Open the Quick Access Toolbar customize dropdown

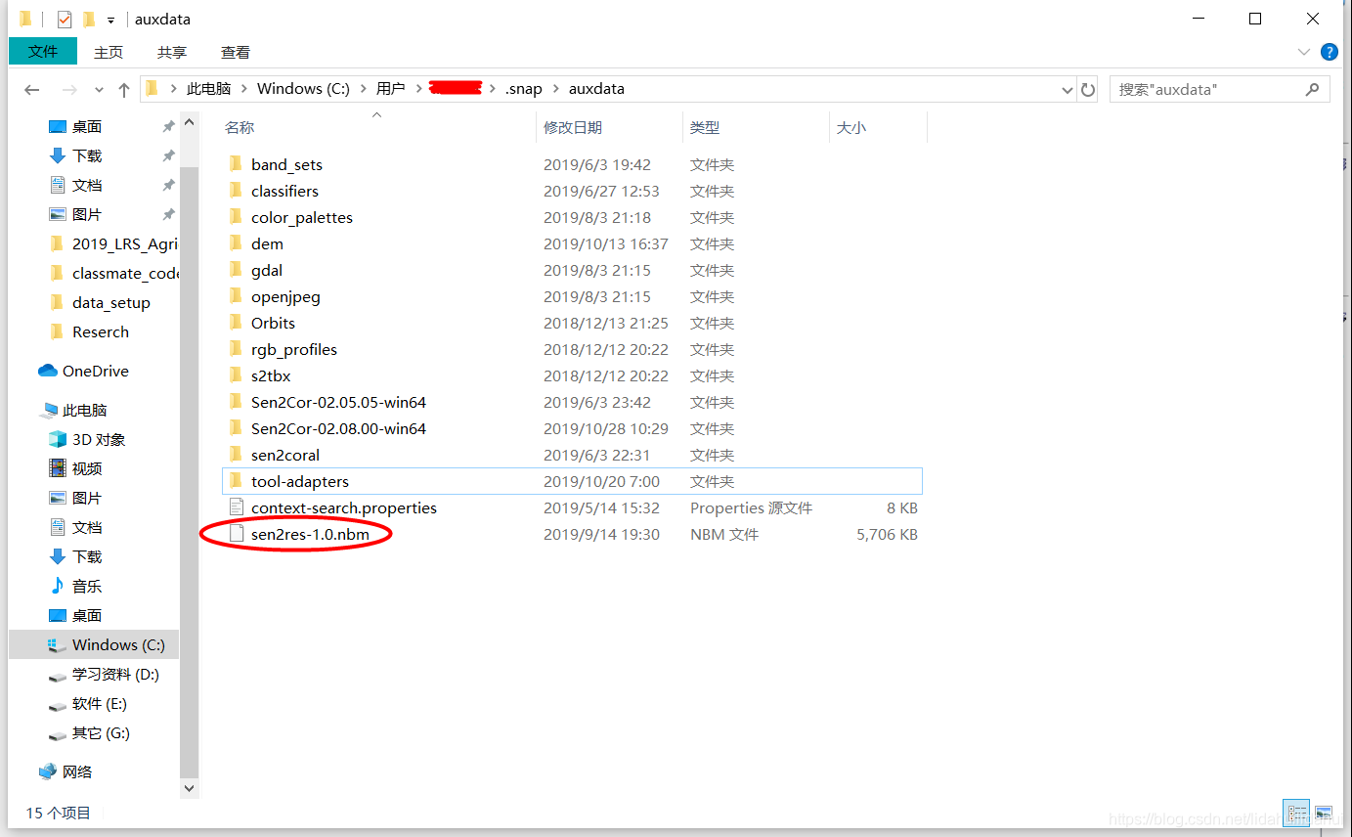(x=111, y=19)
